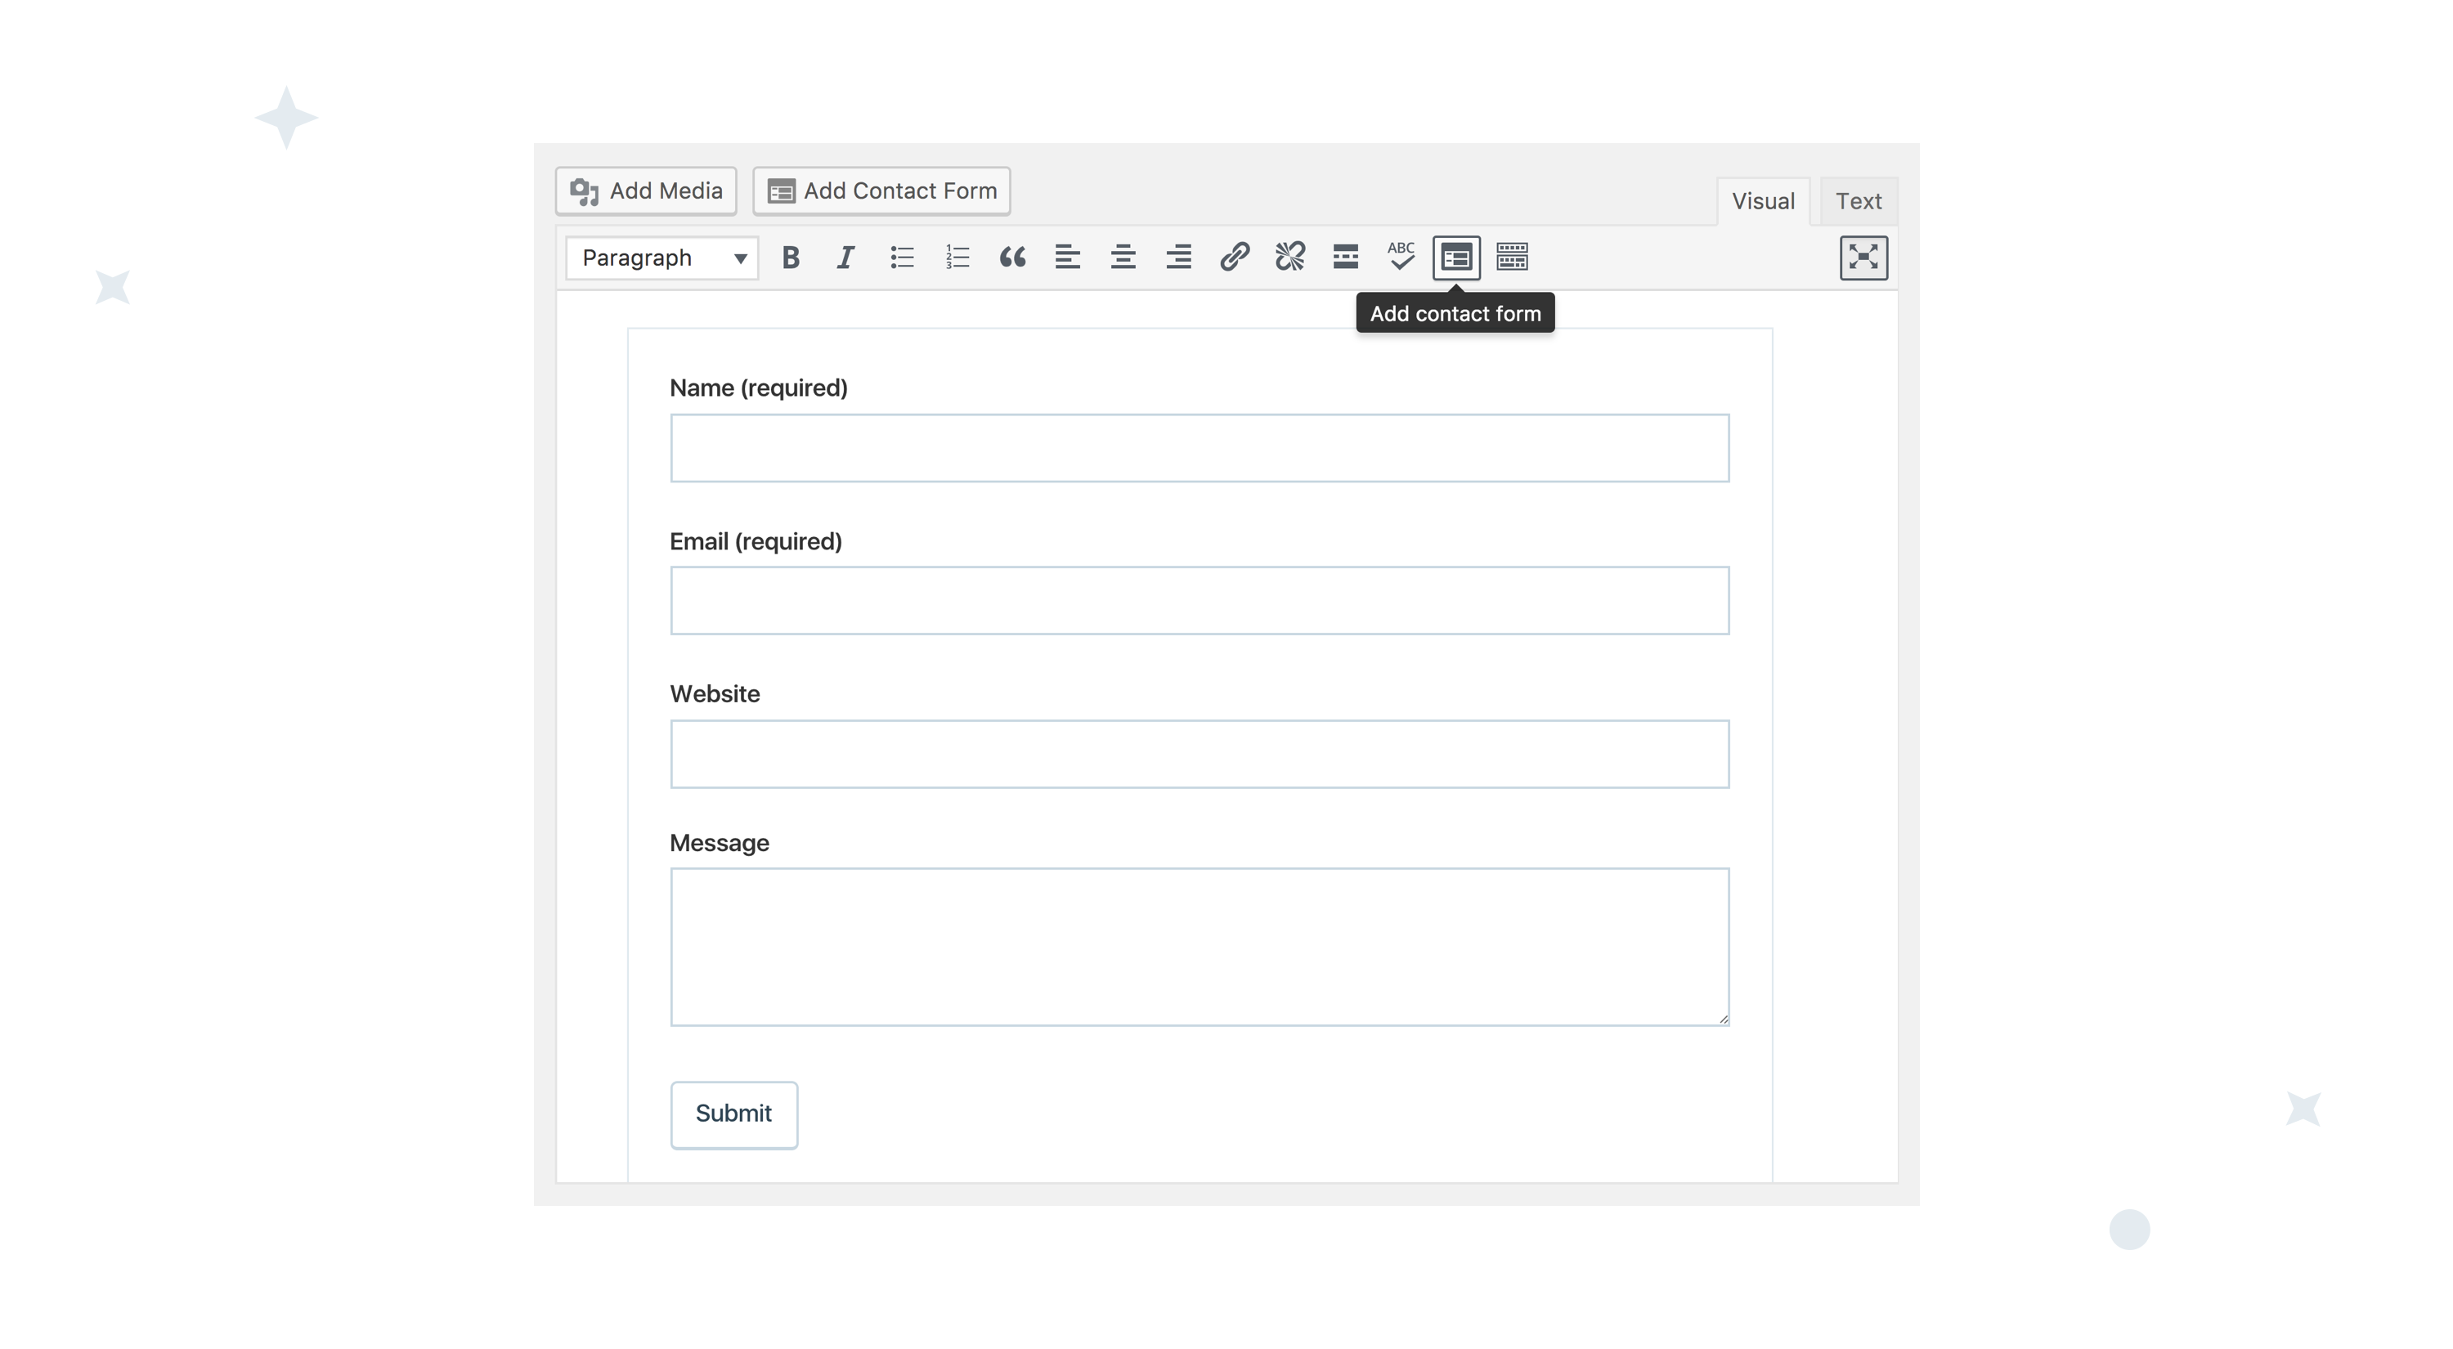The width and height of the screenshot is (2453, 1349).
Task: Insert a numbered list
Action: coord(956,257)
